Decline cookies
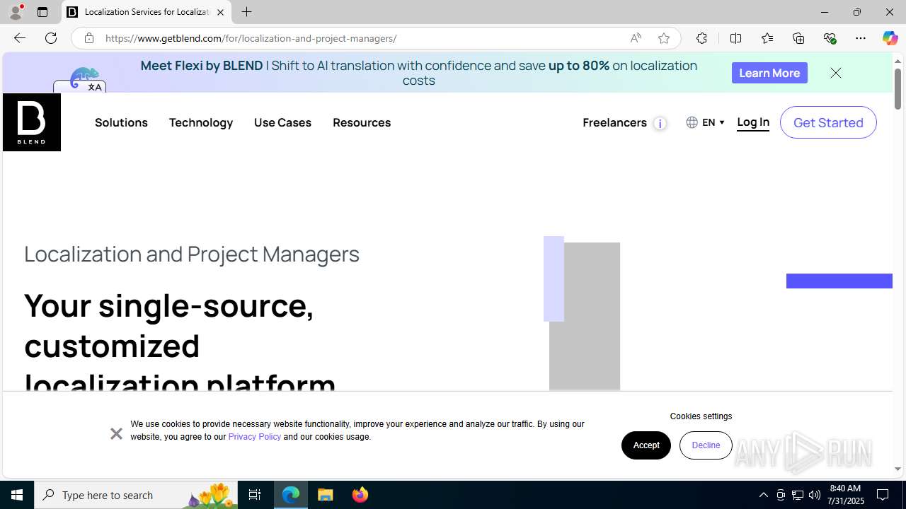The image size is (906, 509). (x=706, y=445)
